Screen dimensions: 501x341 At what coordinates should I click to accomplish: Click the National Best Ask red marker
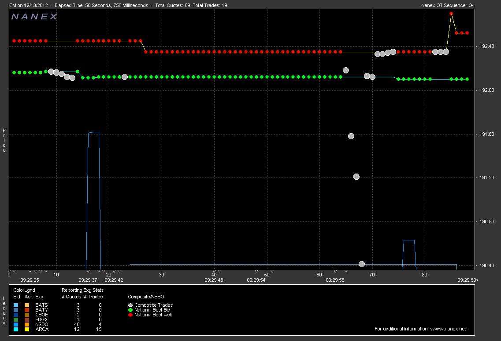point(130,315)
